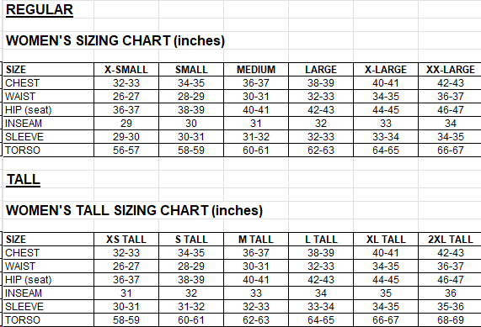Select tall chart XL TALL hip value 44-45
This screenshot has width=481, height=327.
(x=386, y=280)
